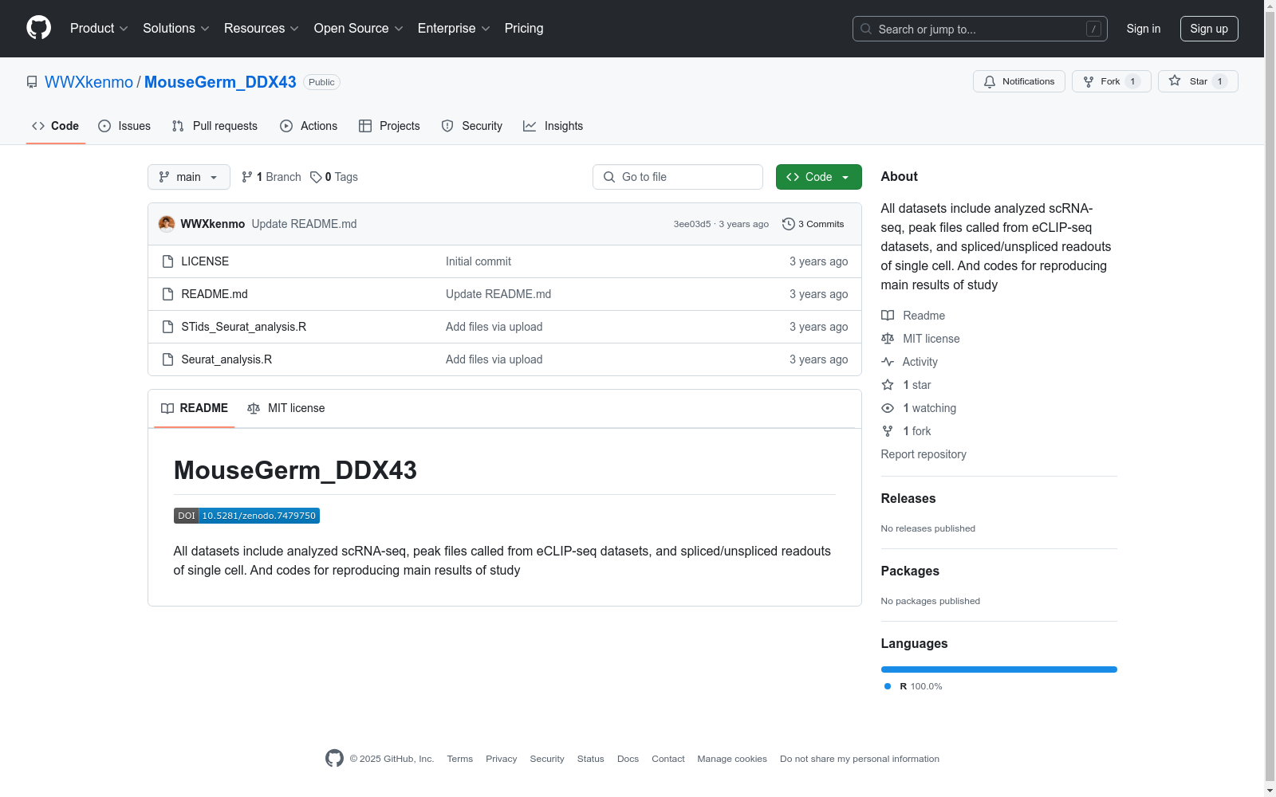Open the green Code dropdown button
This screenshot has width=1276, height=797.
[x=818, y=177]
